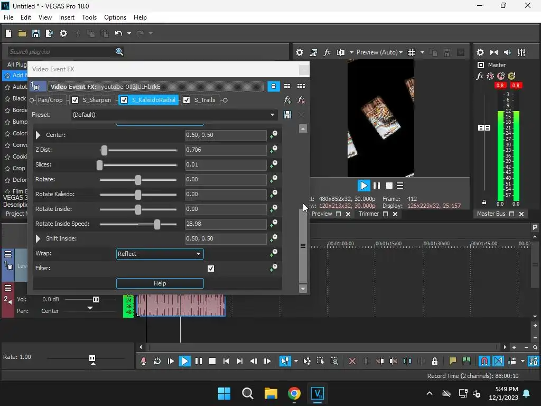
Task: Start playback in the video preview
Action: point(363,186)
